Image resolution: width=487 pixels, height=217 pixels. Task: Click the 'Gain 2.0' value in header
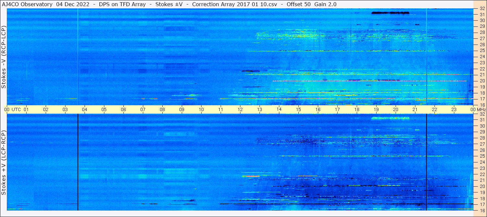[325, 4]
